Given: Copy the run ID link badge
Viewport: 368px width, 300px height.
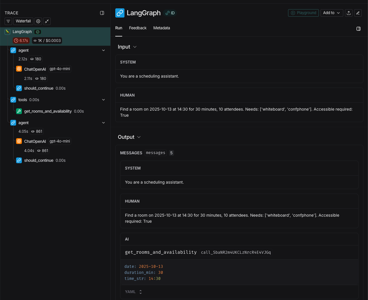Looking at the screenshot, I should point(170,13).
